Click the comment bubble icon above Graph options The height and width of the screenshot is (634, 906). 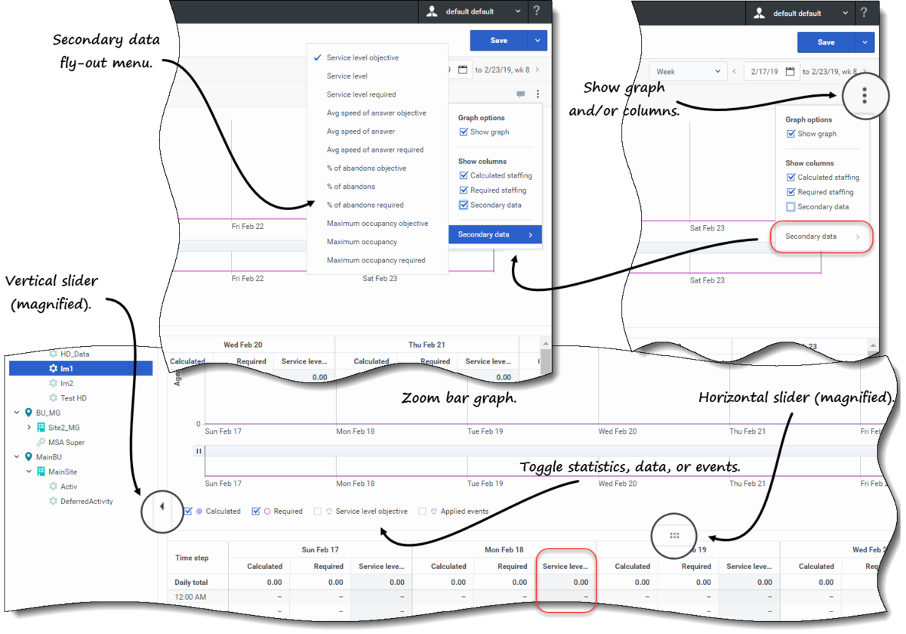point(520,94)
